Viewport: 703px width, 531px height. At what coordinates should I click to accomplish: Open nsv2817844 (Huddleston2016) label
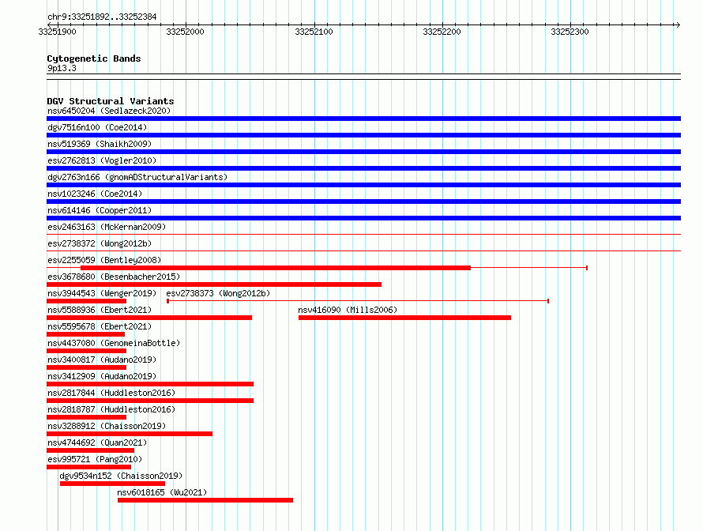coord(111,393)
